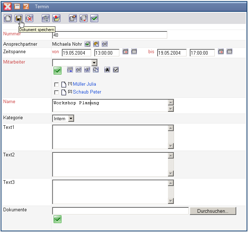Viewport: 248px width, 232px height.
Task: Expand the Kategorie dropdown showing Intern
Action: [71, 118]
